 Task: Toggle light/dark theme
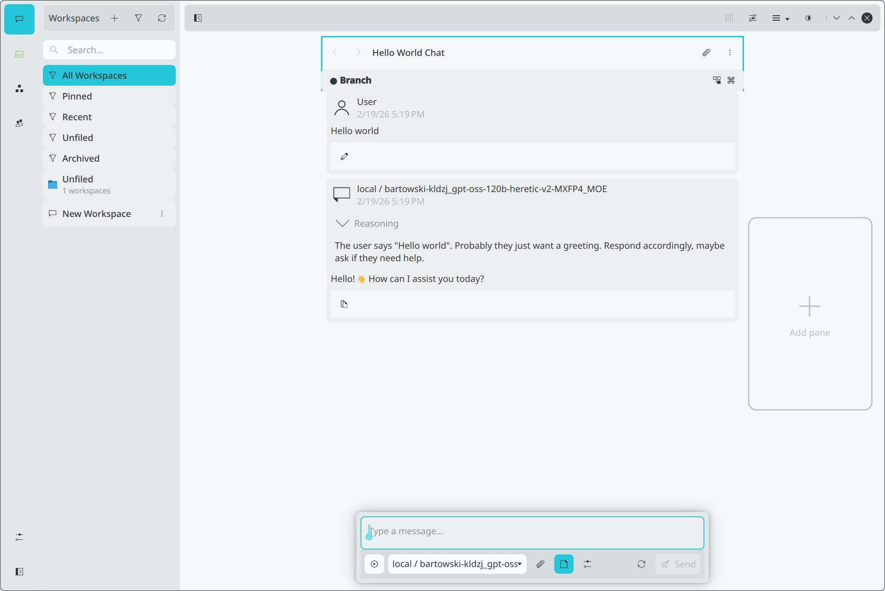pos(808,18)
